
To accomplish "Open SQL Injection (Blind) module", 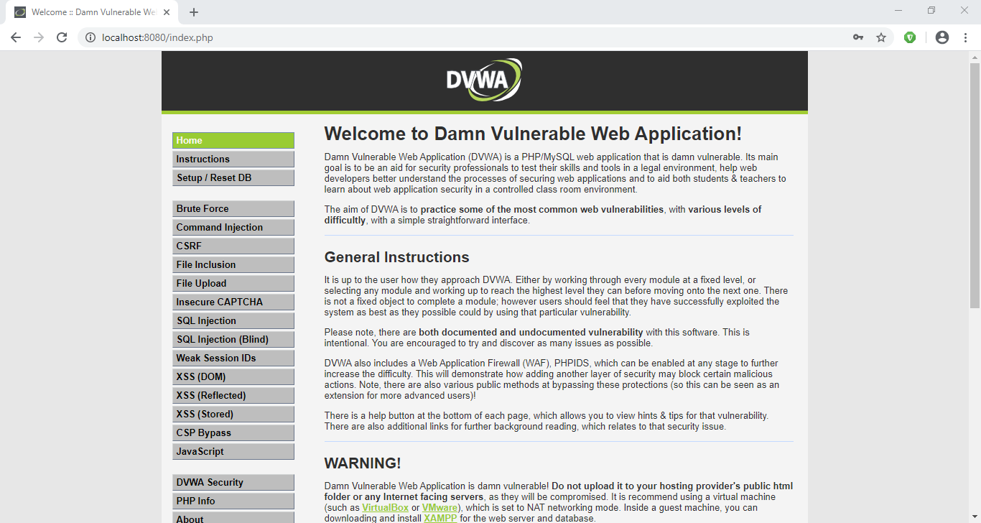I will [233, 340].
